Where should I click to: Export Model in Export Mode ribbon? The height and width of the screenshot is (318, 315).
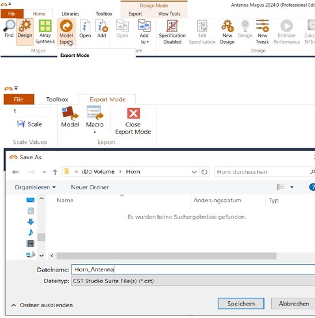click(70, 117)
